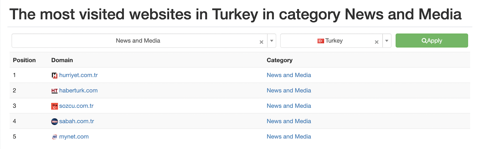The height and width of the screenshot is (149, 477).
Task: Open News and Media category for hurriyet.com.tr
Action: click(289, 75)
